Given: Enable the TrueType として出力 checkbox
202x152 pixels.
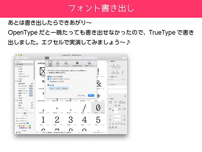Looking at the screenshot, I should click(x=48, y=81).
